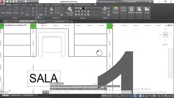Click the ViewCube top face
174x98 pixels.
point(165,35)
